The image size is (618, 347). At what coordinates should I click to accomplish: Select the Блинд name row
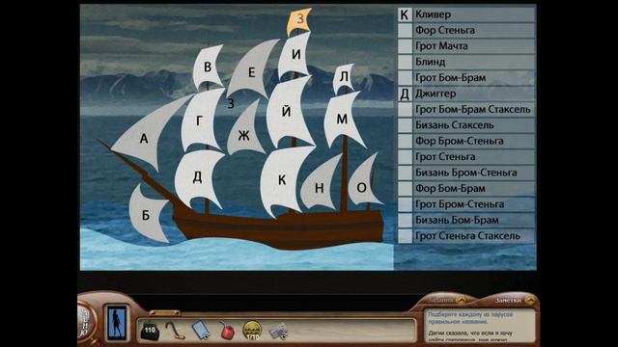474,62
